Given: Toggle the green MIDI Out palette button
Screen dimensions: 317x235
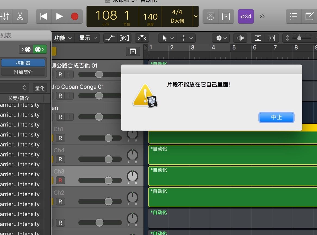Looking at the screenshot, I should pos(40,49).
